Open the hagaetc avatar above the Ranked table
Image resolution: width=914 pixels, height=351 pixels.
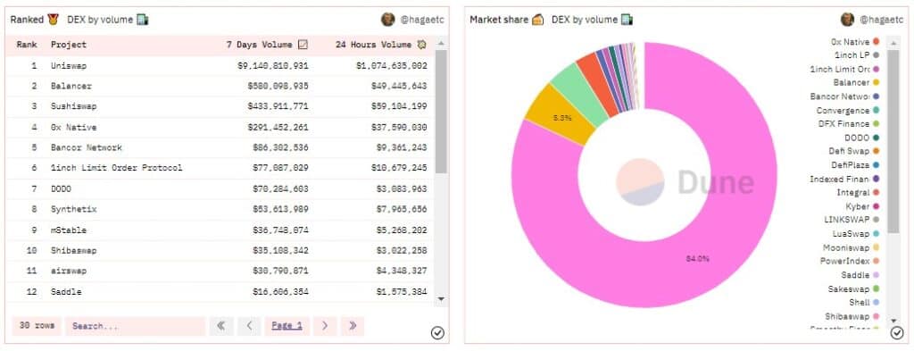click(x=387, y=20)
